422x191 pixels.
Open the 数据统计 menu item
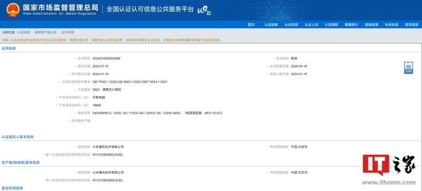click(x=352, y=24)
